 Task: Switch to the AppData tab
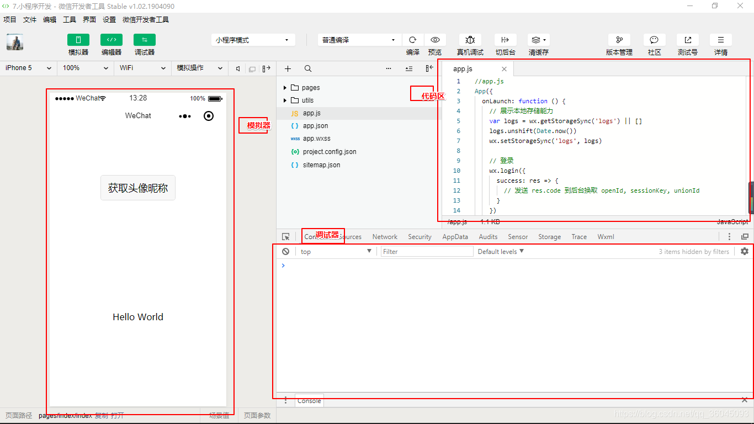455,237
